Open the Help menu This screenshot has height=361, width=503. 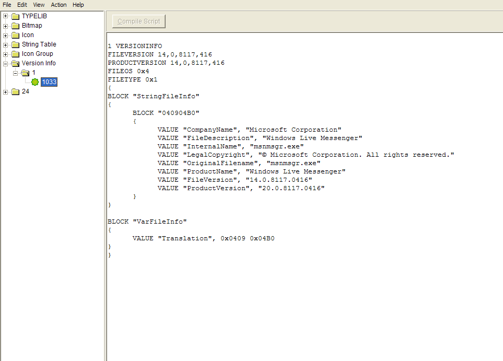tap(78, 5)
